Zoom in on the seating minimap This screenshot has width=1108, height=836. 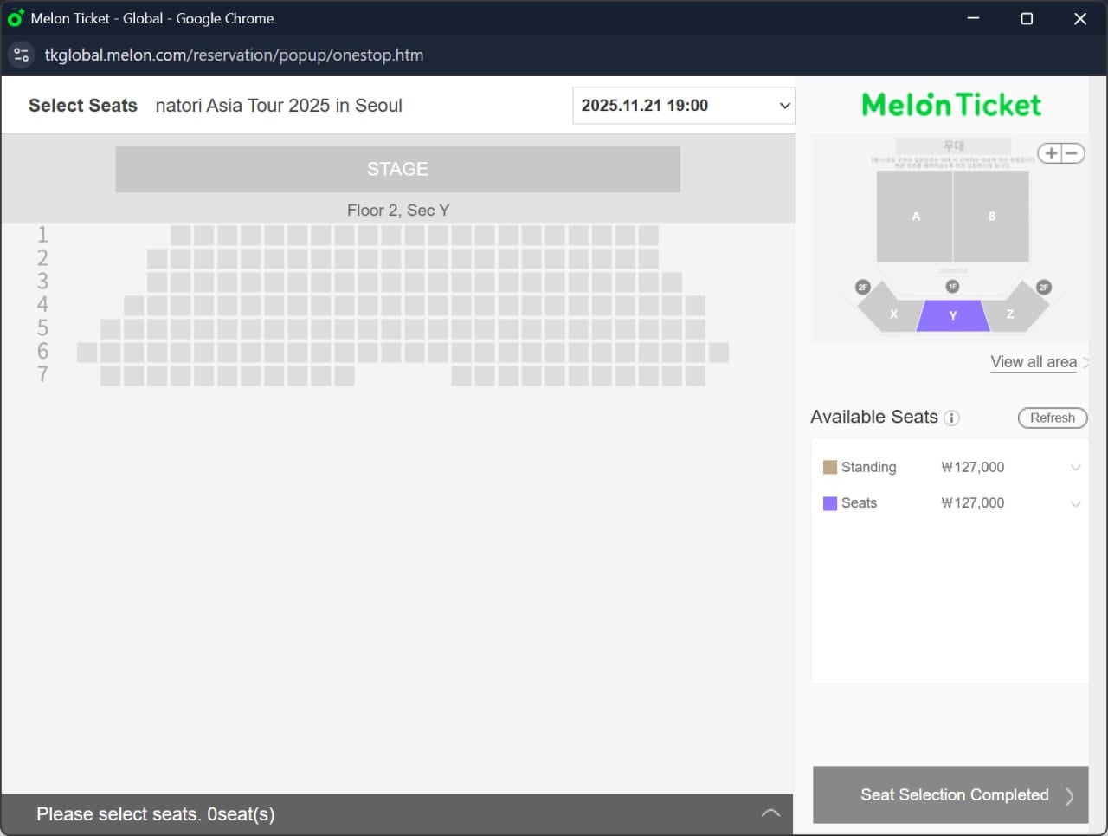pyautogui.click(x=1050, y=152)
